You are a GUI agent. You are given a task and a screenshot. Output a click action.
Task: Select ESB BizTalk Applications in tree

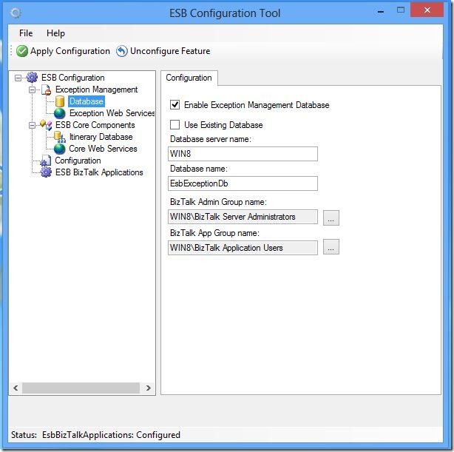(x=99, y=172)
